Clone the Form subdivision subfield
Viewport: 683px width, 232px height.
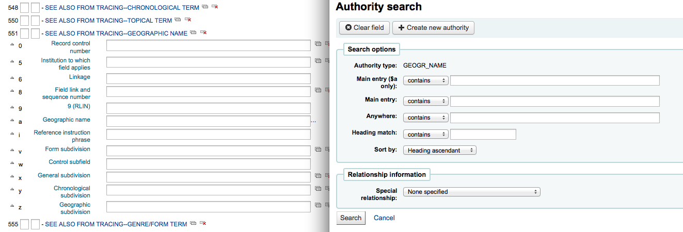pos(318,150)
